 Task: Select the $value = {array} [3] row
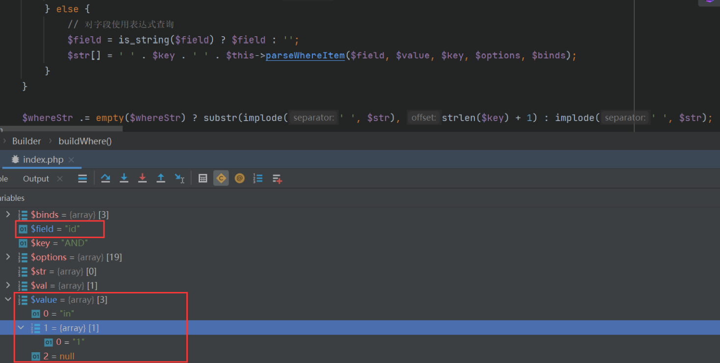click(360, 299)
